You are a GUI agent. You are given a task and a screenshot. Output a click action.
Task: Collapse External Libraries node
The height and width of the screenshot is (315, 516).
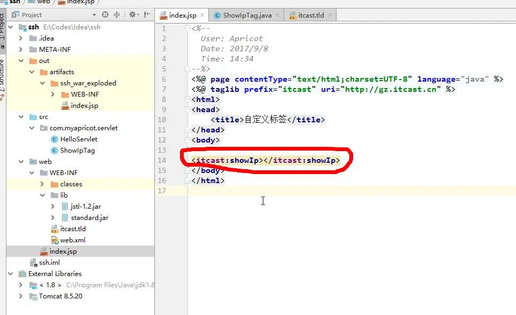[x=11, y=273]
